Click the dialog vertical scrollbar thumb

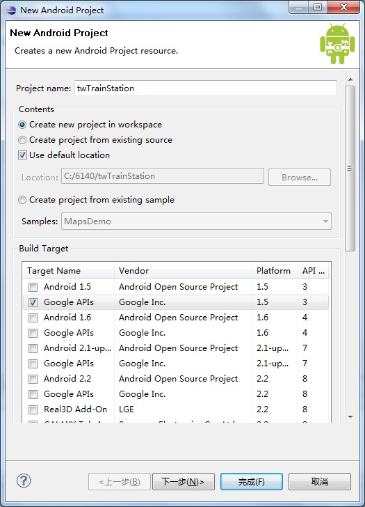tap(350, 169)
